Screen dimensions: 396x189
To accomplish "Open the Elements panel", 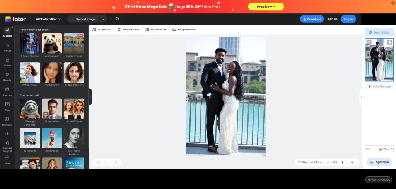I will click(7, 121).
